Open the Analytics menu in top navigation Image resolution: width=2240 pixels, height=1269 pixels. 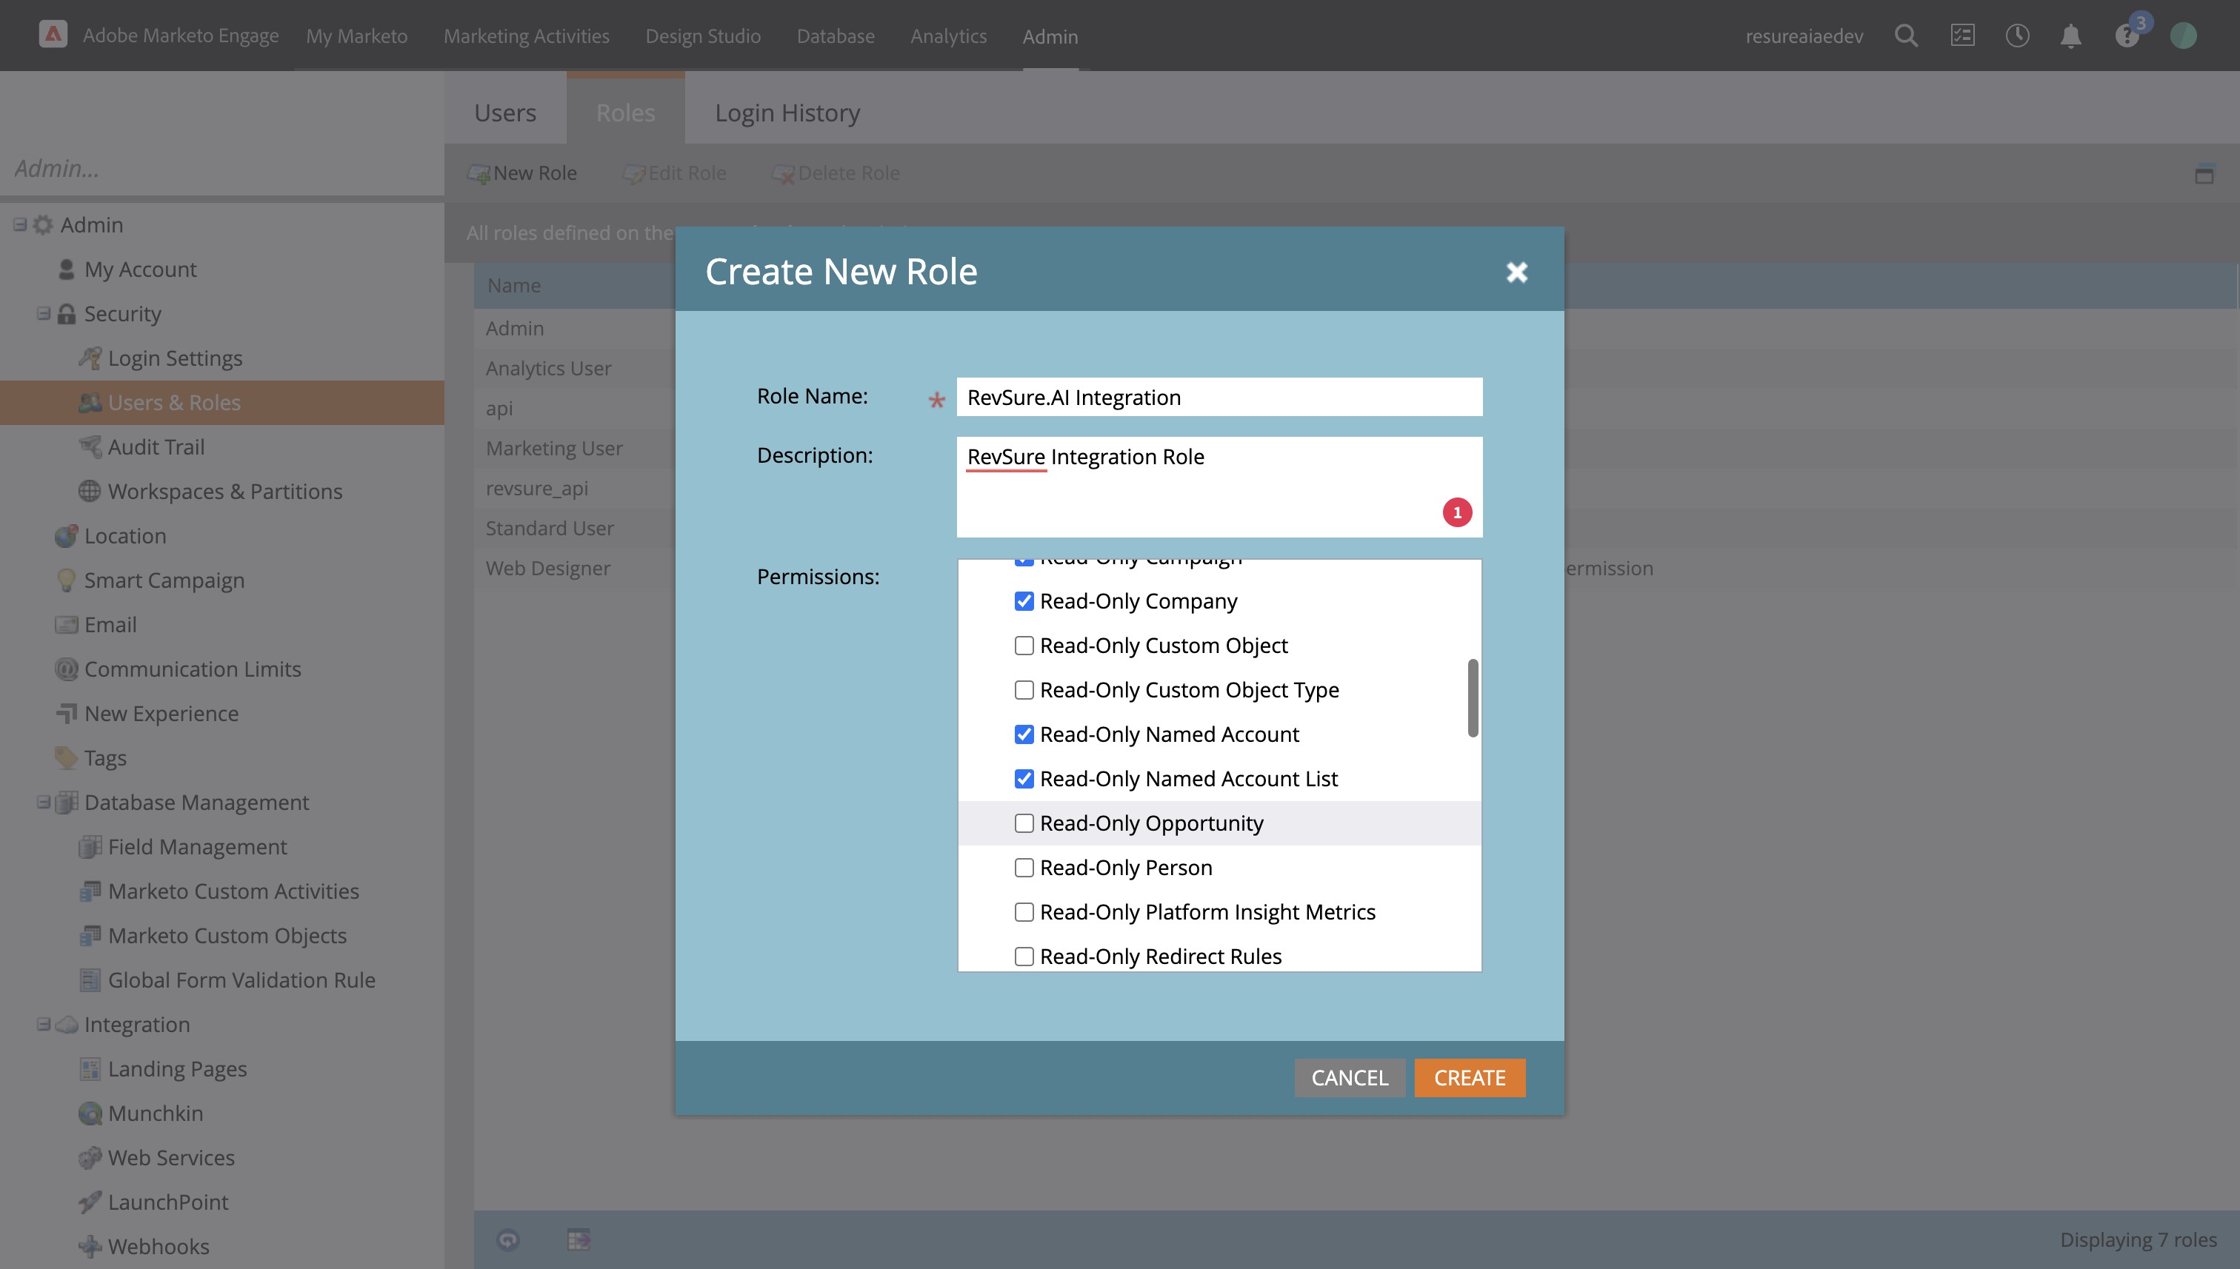click(x=948, y=36)
